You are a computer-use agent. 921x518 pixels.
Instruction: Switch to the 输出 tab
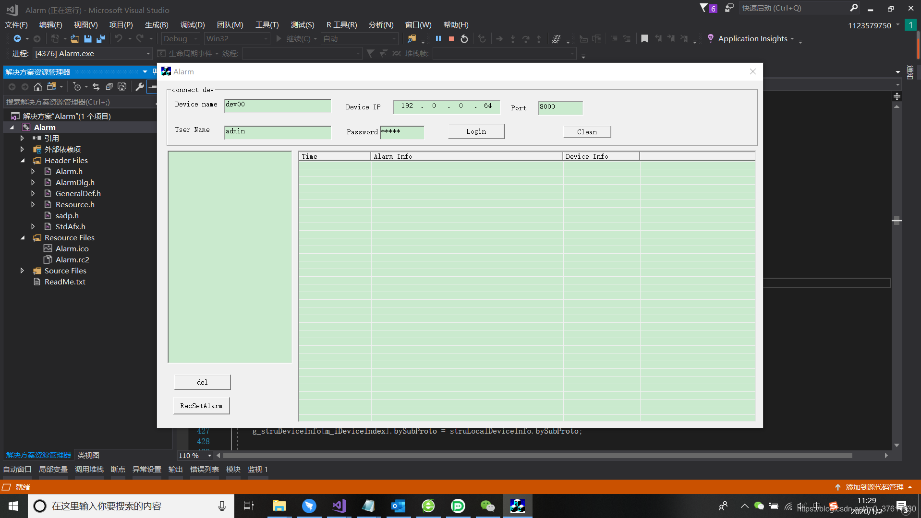[x=175, y=470]
